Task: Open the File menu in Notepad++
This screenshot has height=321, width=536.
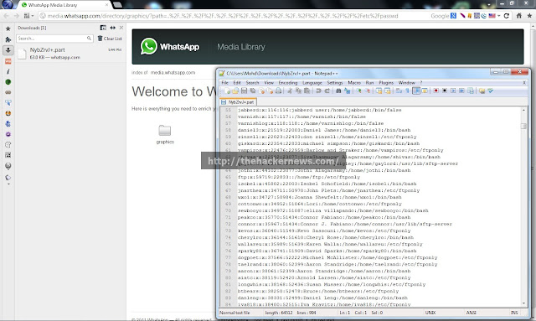Action: click(225, 83)
